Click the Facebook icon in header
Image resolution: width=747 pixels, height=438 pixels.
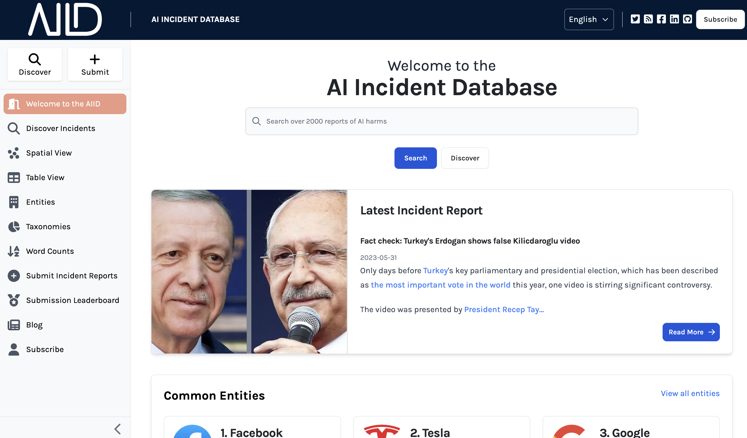(661, 19)
